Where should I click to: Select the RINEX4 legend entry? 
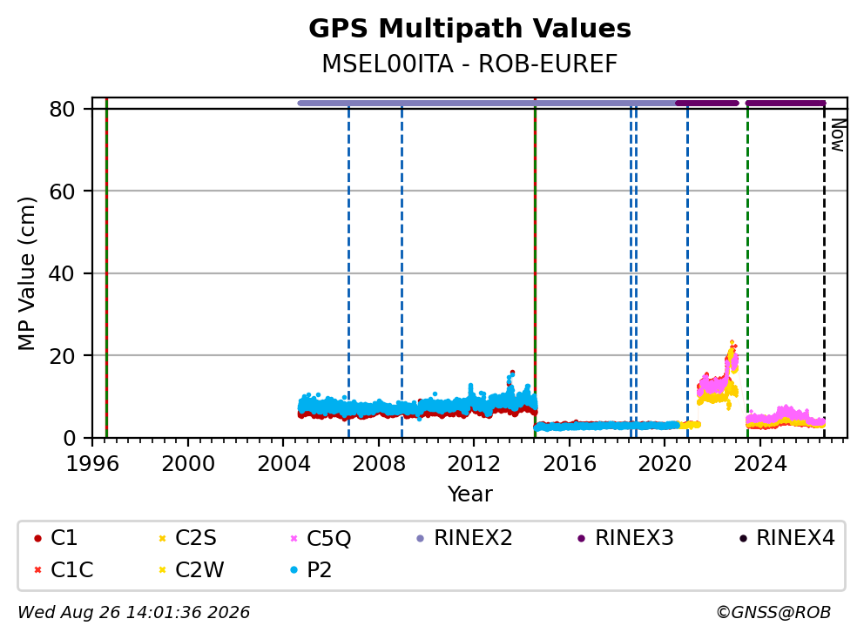click(786, 538)
